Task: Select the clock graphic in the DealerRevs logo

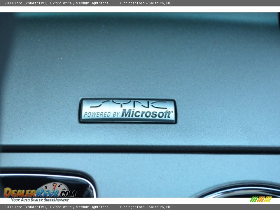Action: 54,187
